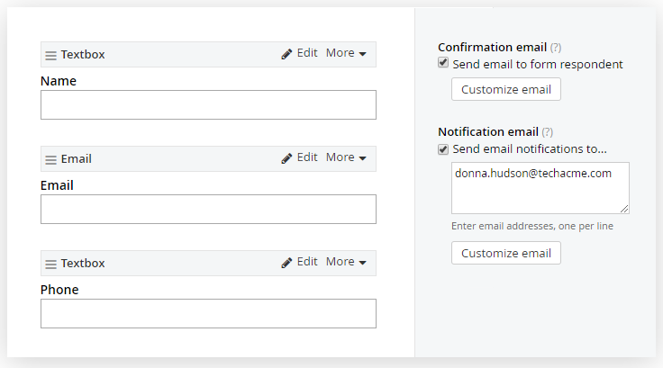This screenshot has width=663, height=368.
Task: Click into the Name input box
Action: tap(208, 104)
